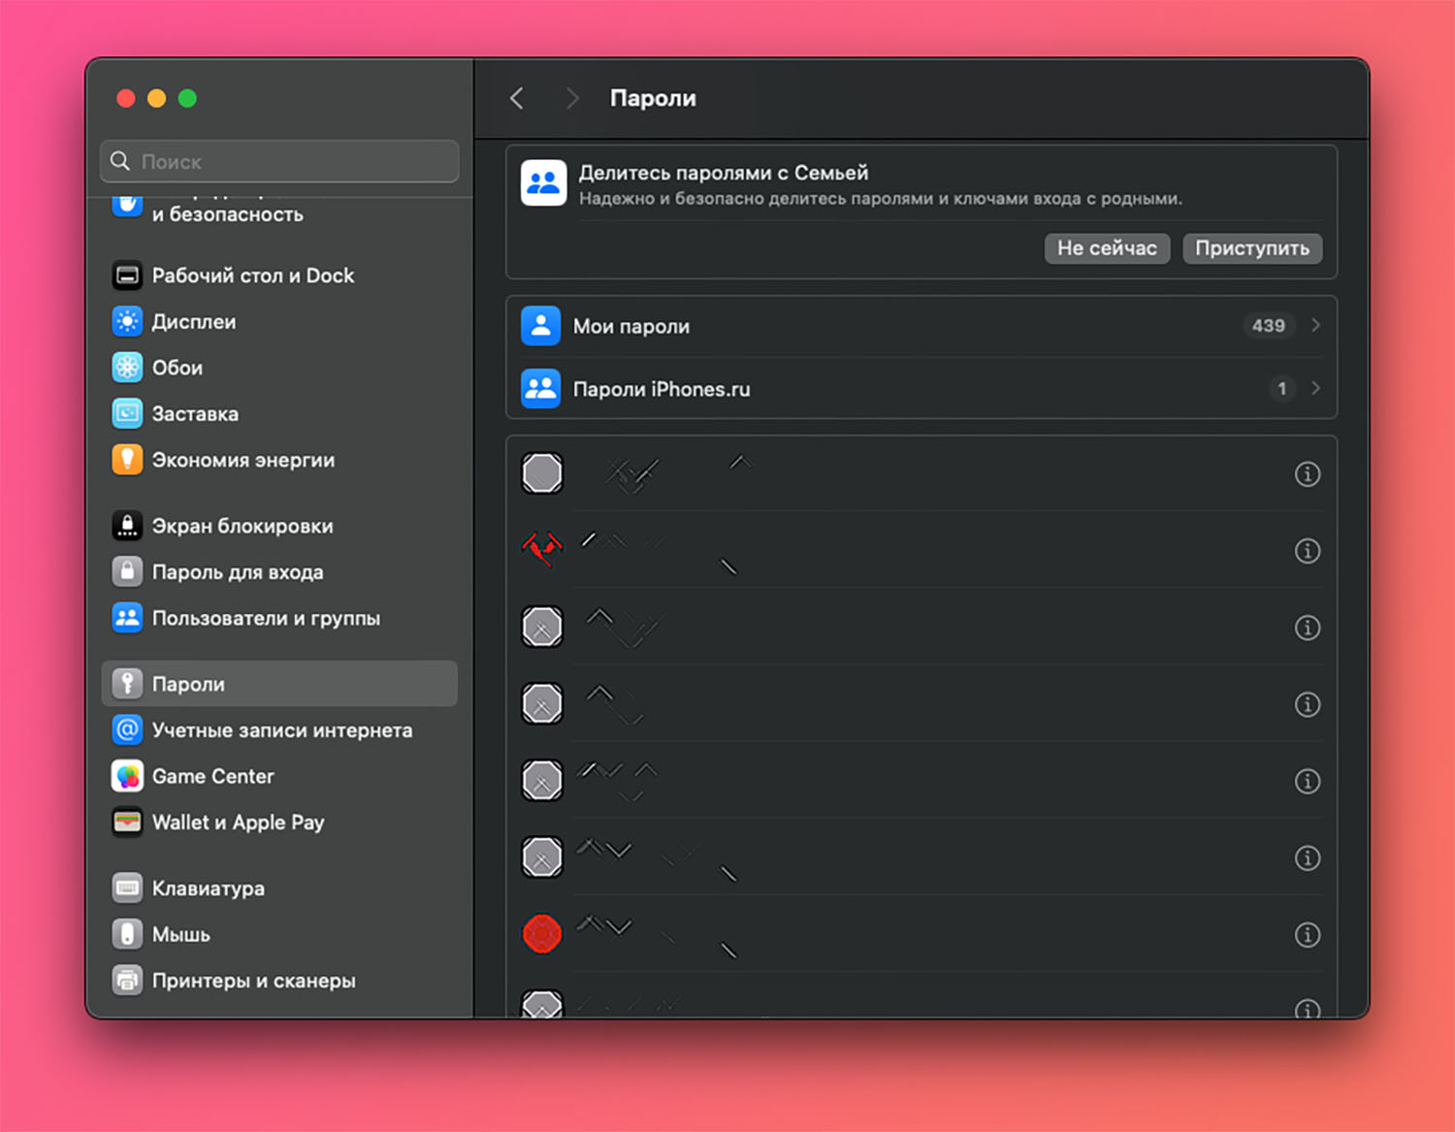Viewport: 1455px width, 1132px height.
Task: Expand Пароли iPhones.ru group chevron
Action: pos(1315,388)
